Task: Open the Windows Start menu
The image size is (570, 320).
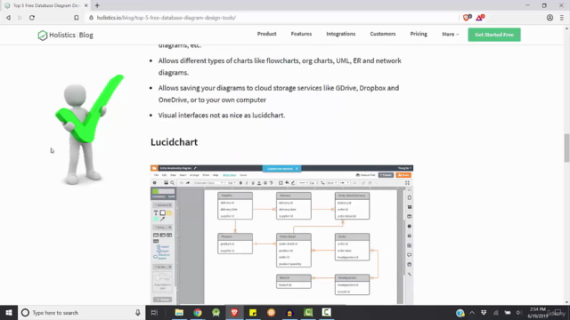Action: pyautogui.click(x=9, y=312)
